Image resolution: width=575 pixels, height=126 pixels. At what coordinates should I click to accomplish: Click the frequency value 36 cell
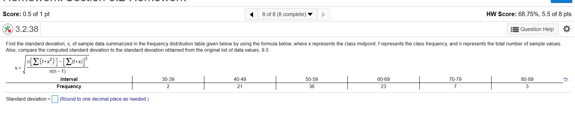(x=311, y=86)
